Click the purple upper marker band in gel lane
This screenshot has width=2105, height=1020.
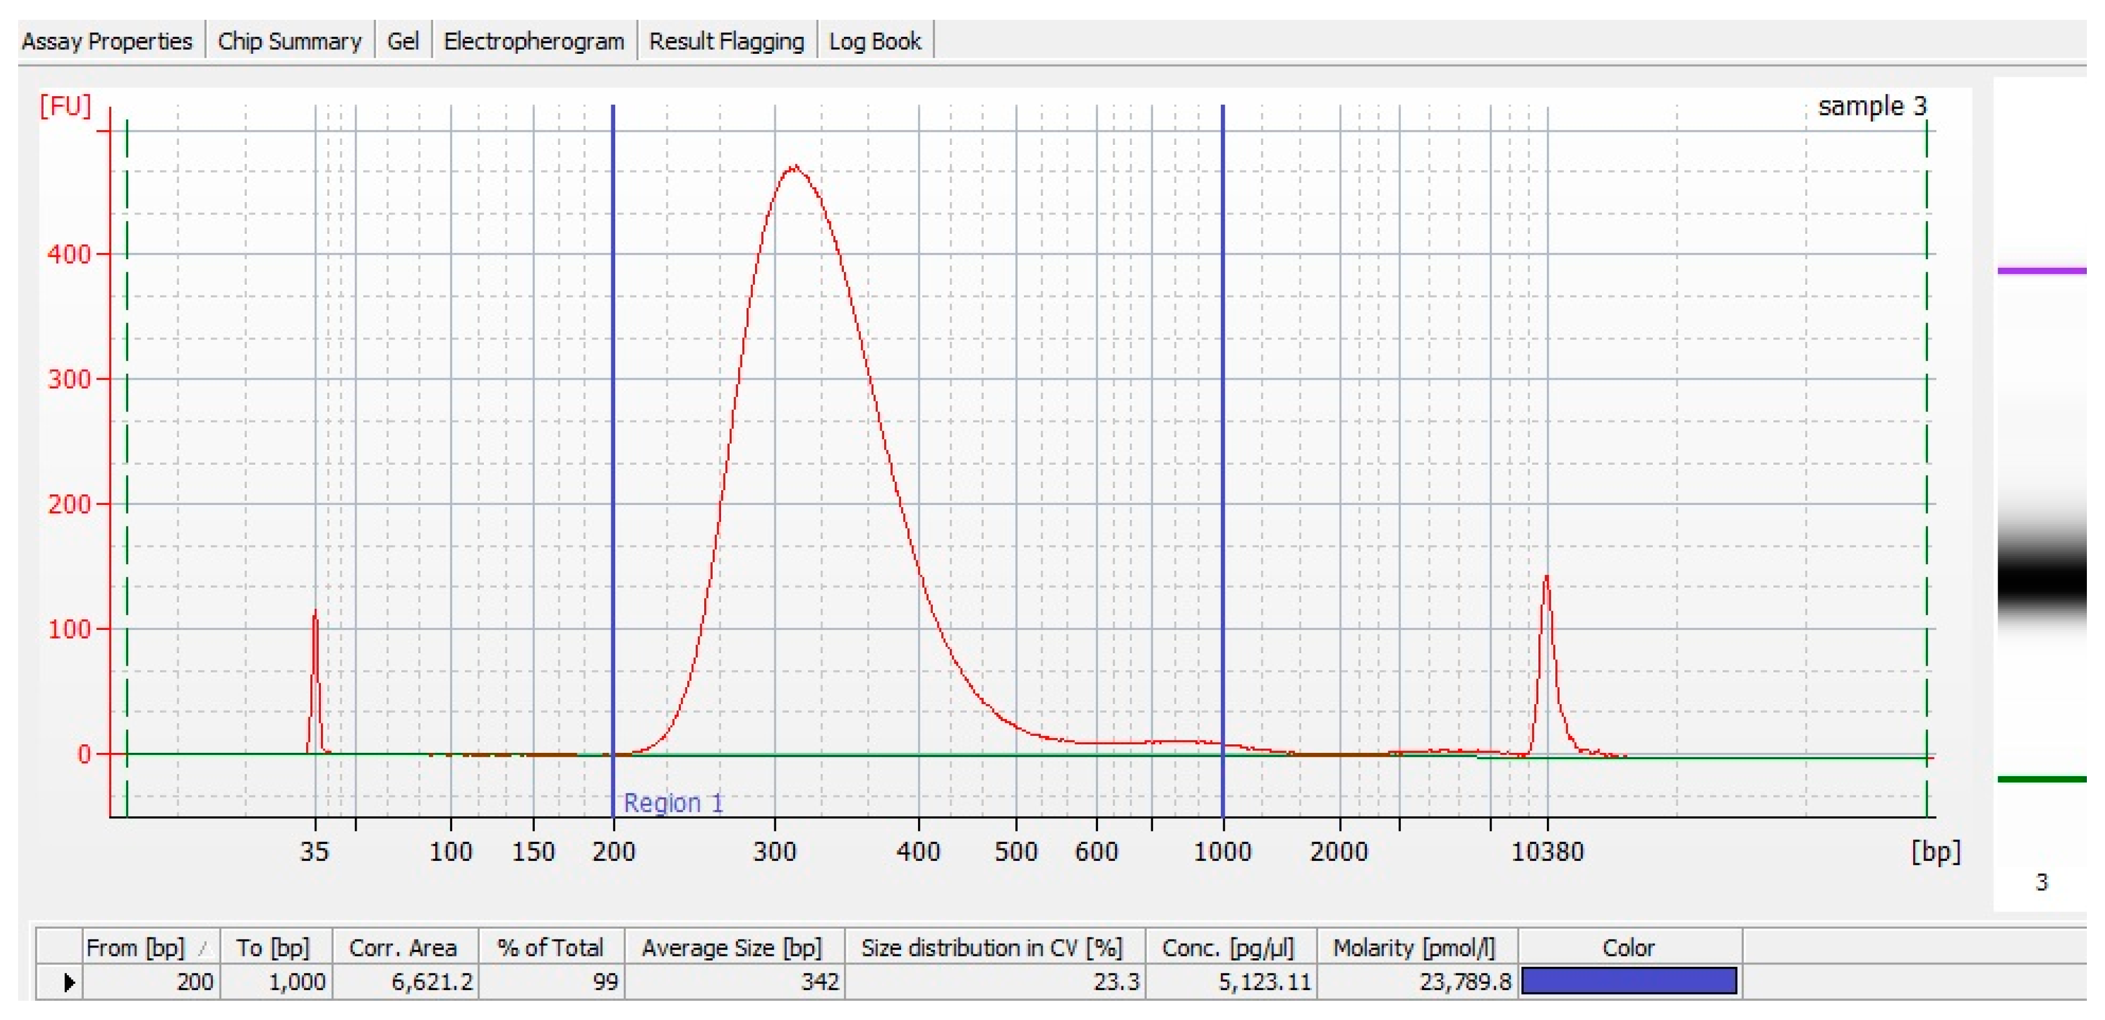coord(2041,271)
